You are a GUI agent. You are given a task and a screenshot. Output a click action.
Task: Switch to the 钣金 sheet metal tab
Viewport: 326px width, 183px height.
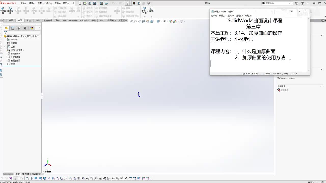29,21
